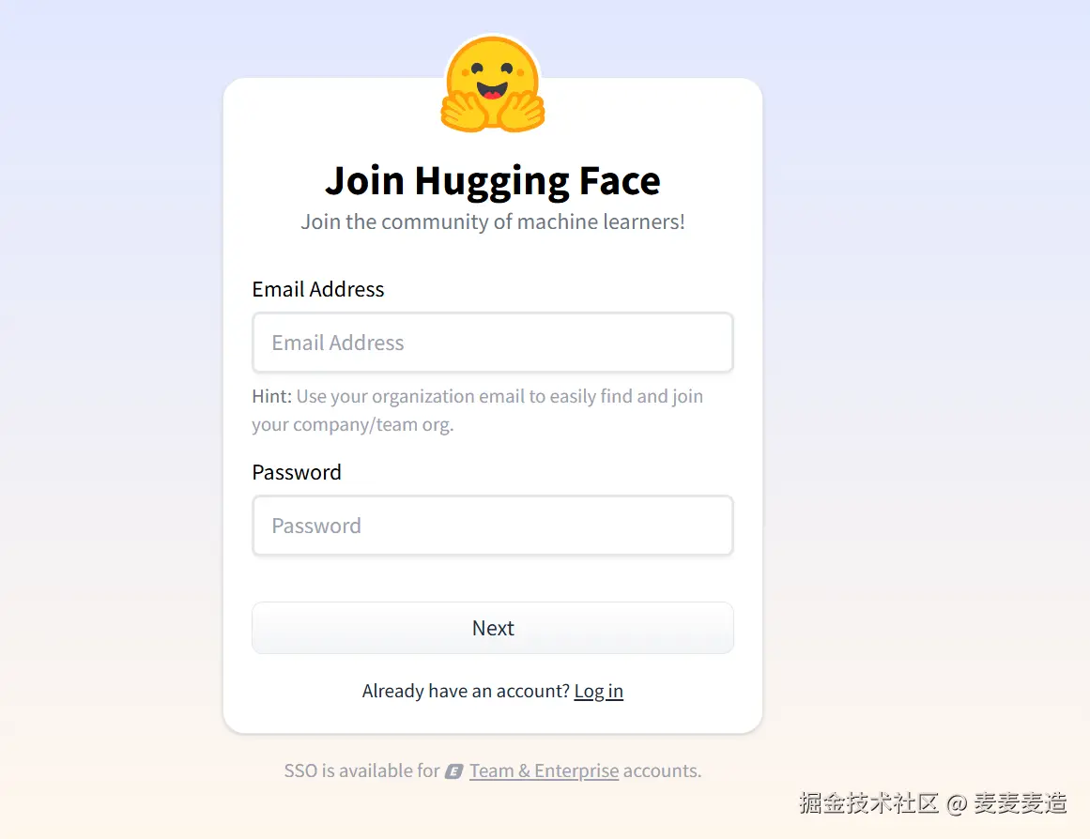Click the 'your company/team org.' hint line
The height and width of the screenshot is (839, 1090).
click(x=352, y=425)
